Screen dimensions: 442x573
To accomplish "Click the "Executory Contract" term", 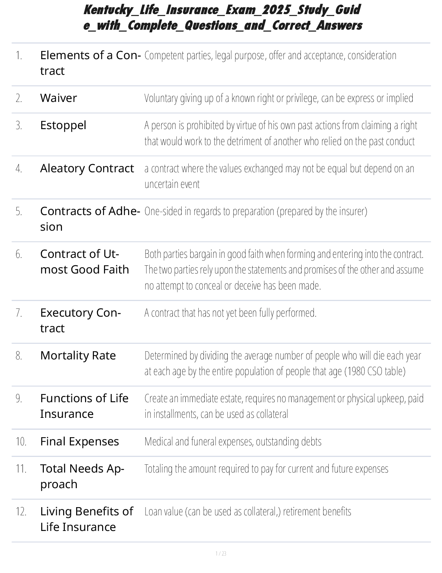I will tap(80, 320).
